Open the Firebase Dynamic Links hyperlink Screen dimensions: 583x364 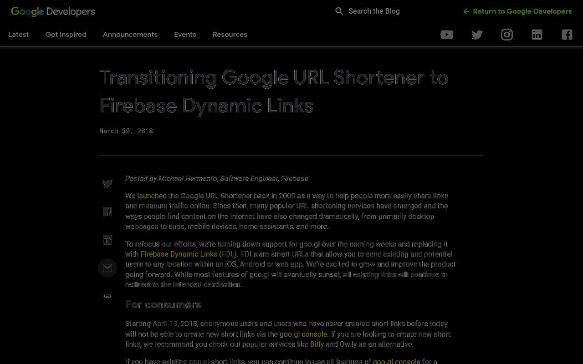(179, 254)
